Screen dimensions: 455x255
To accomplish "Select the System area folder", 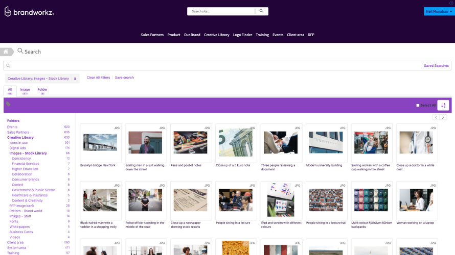I will (x=16, y=248).
